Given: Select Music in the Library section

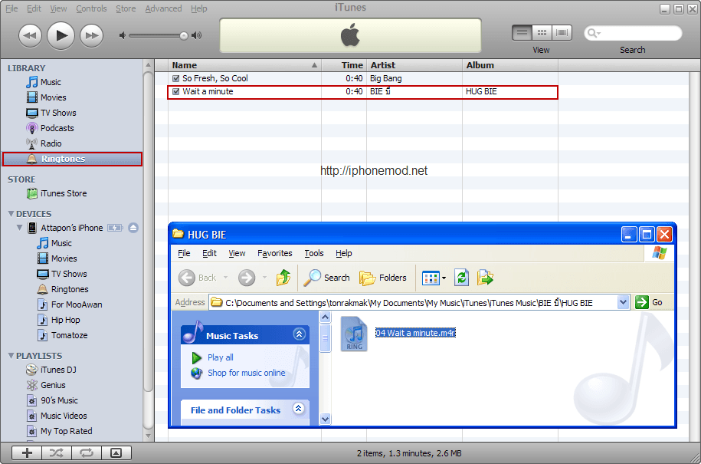Looking at the screenshot, I should pyautogui.click(x=44, y=82).
